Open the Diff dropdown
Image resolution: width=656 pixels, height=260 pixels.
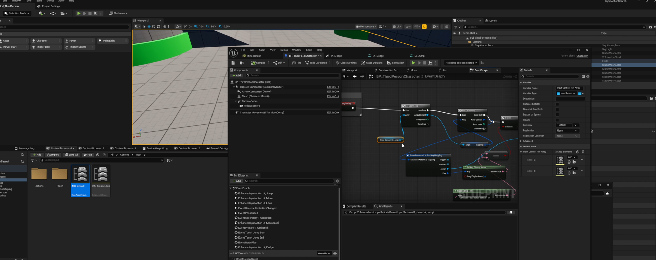point(279,63)
